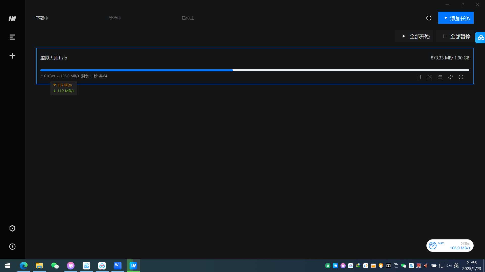485x272 pixels.
Task: Click the 112 MB/s speed tooltip
Action: coord(64,91)
